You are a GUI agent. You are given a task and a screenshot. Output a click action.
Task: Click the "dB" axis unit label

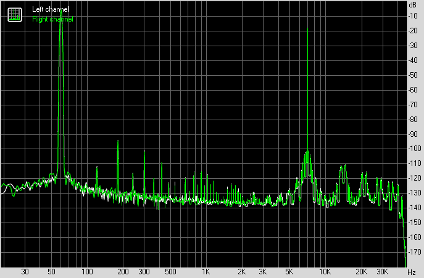[x=413, y=4]
